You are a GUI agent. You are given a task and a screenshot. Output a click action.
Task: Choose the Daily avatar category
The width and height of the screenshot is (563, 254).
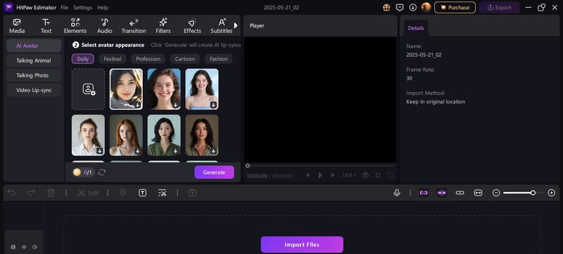click(x=83, y=59)
